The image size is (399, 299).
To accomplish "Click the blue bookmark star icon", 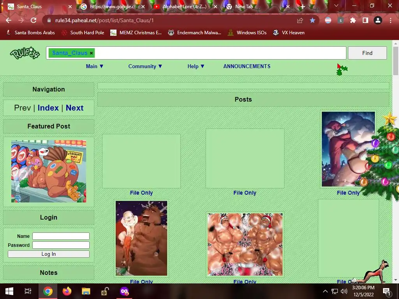I will [x=312, y=20].
